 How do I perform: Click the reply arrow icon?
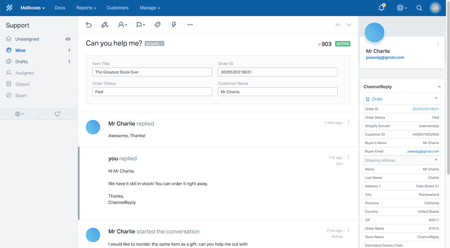89,24
